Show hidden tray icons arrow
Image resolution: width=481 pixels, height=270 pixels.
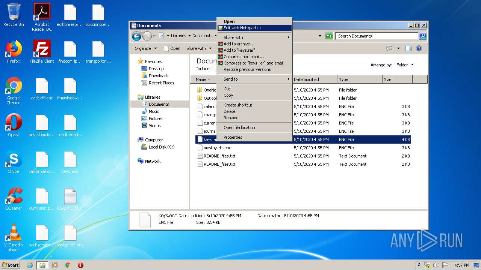tap(419, 265)
